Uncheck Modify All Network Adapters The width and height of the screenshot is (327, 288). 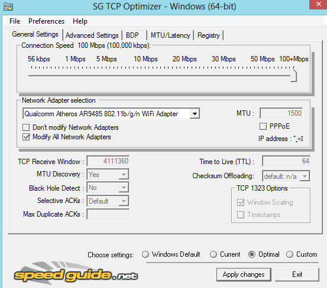[x=26, y=137]
